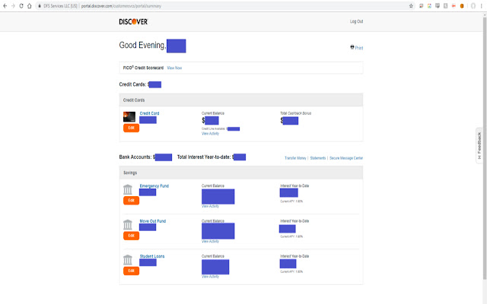Click the multicolored picture extension icon

pos(429,6)
